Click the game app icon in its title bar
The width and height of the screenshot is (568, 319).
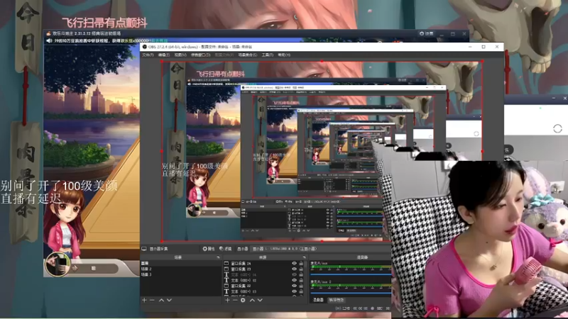(48, 33)
